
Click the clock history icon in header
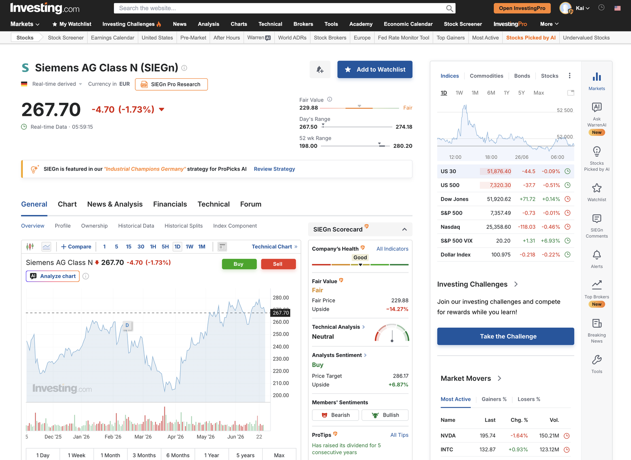(601, 7)
